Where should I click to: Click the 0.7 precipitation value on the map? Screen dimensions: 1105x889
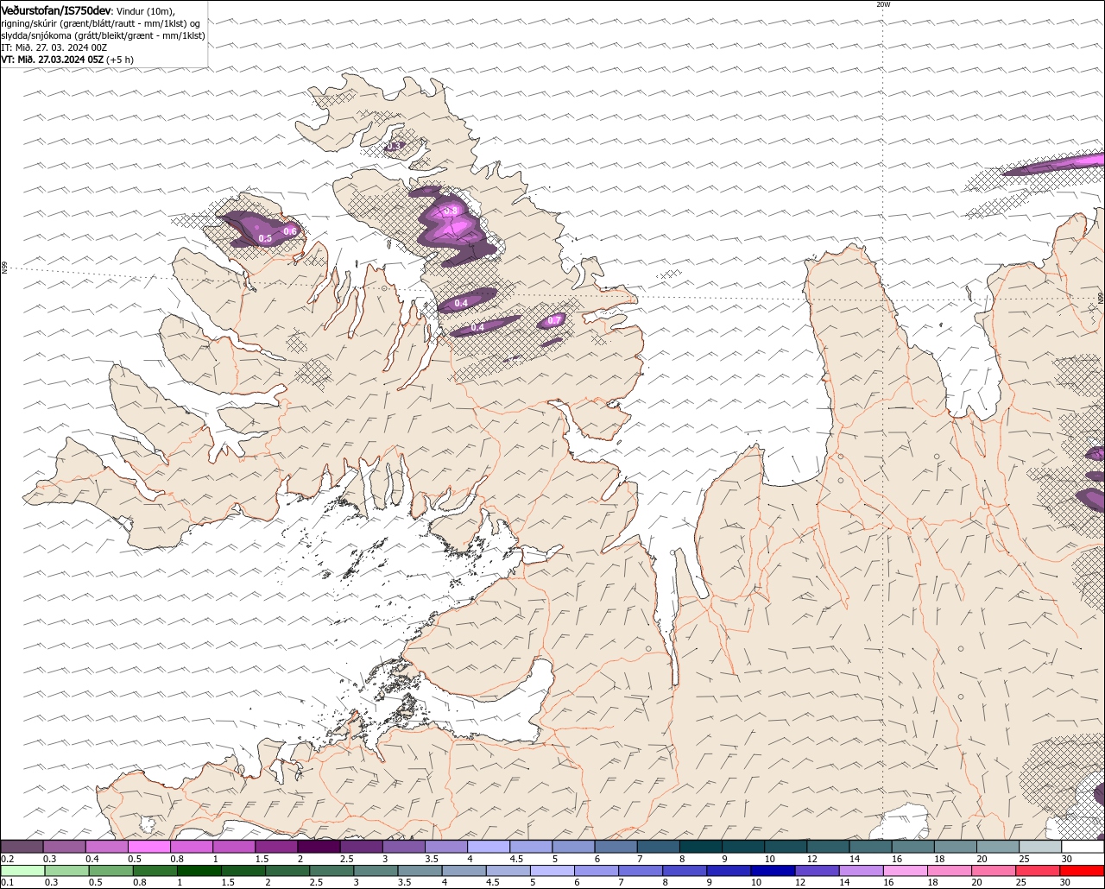pos(554,320)
